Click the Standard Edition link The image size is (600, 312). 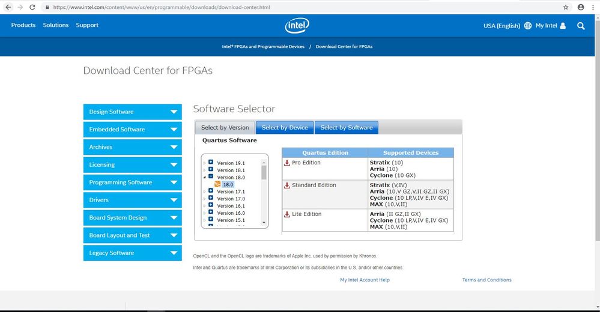(314, 185)
